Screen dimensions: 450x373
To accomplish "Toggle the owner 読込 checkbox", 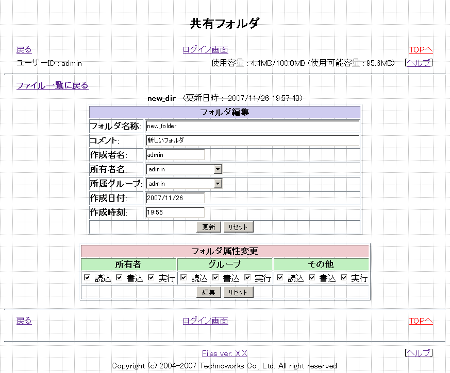I will 87,278.
